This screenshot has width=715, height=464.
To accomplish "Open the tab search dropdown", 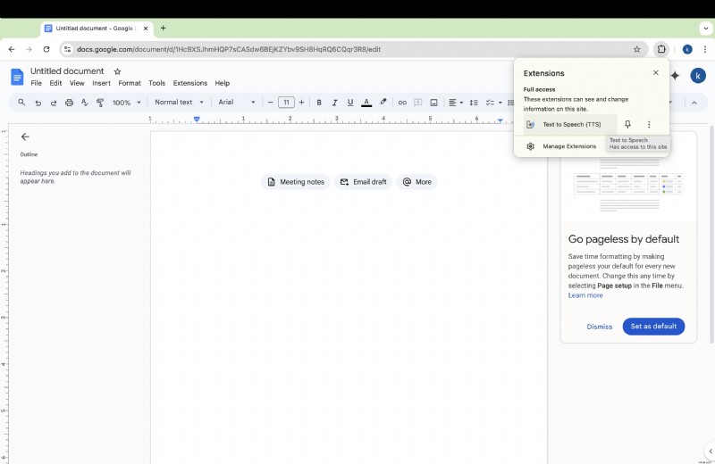I will pyautogui.click(x=705, y=29).
